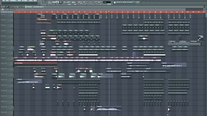The height and width of the screenshot is (116, 207).
Task: Click the first orange LED in shortcut panel top row
Action: [79, 2]
